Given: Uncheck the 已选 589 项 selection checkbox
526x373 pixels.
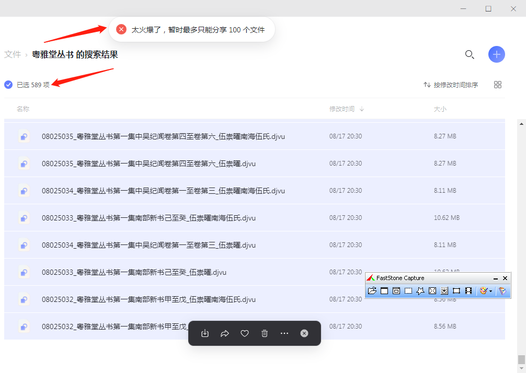Looking at the screenshot, I should pyautogui.click(x=8, y=84).
